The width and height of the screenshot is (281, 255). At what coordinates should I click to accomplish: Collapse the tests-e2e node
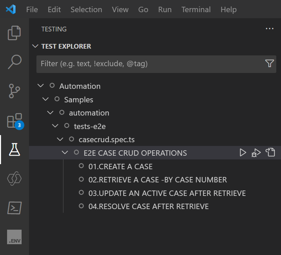(x=55, y=126)
